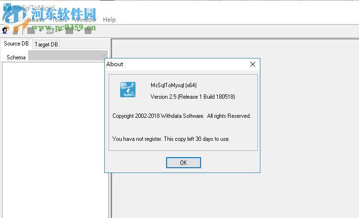Viewport: 359px width, 218px height.
Task: Switch to the Source DB tab
Action: 16,44
